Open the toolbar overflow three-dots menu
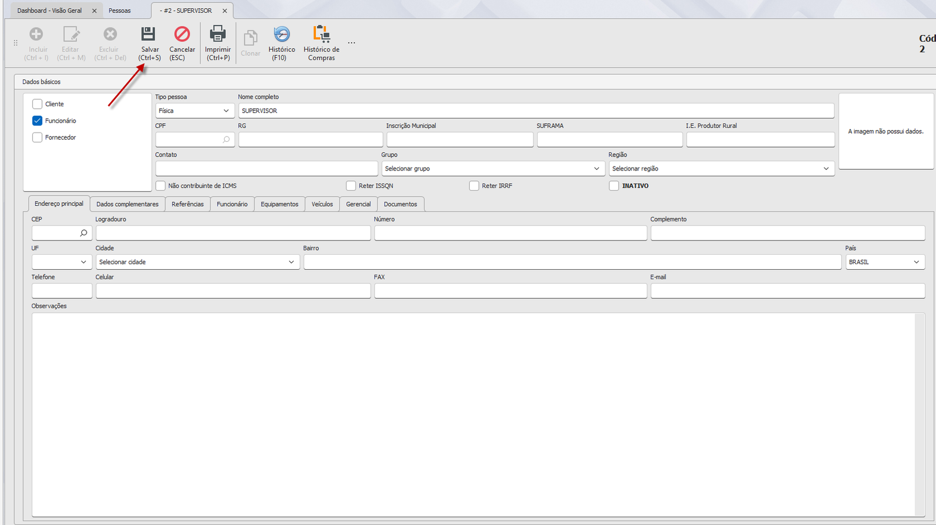The image size is (936, 525). (x=352, y=43)
